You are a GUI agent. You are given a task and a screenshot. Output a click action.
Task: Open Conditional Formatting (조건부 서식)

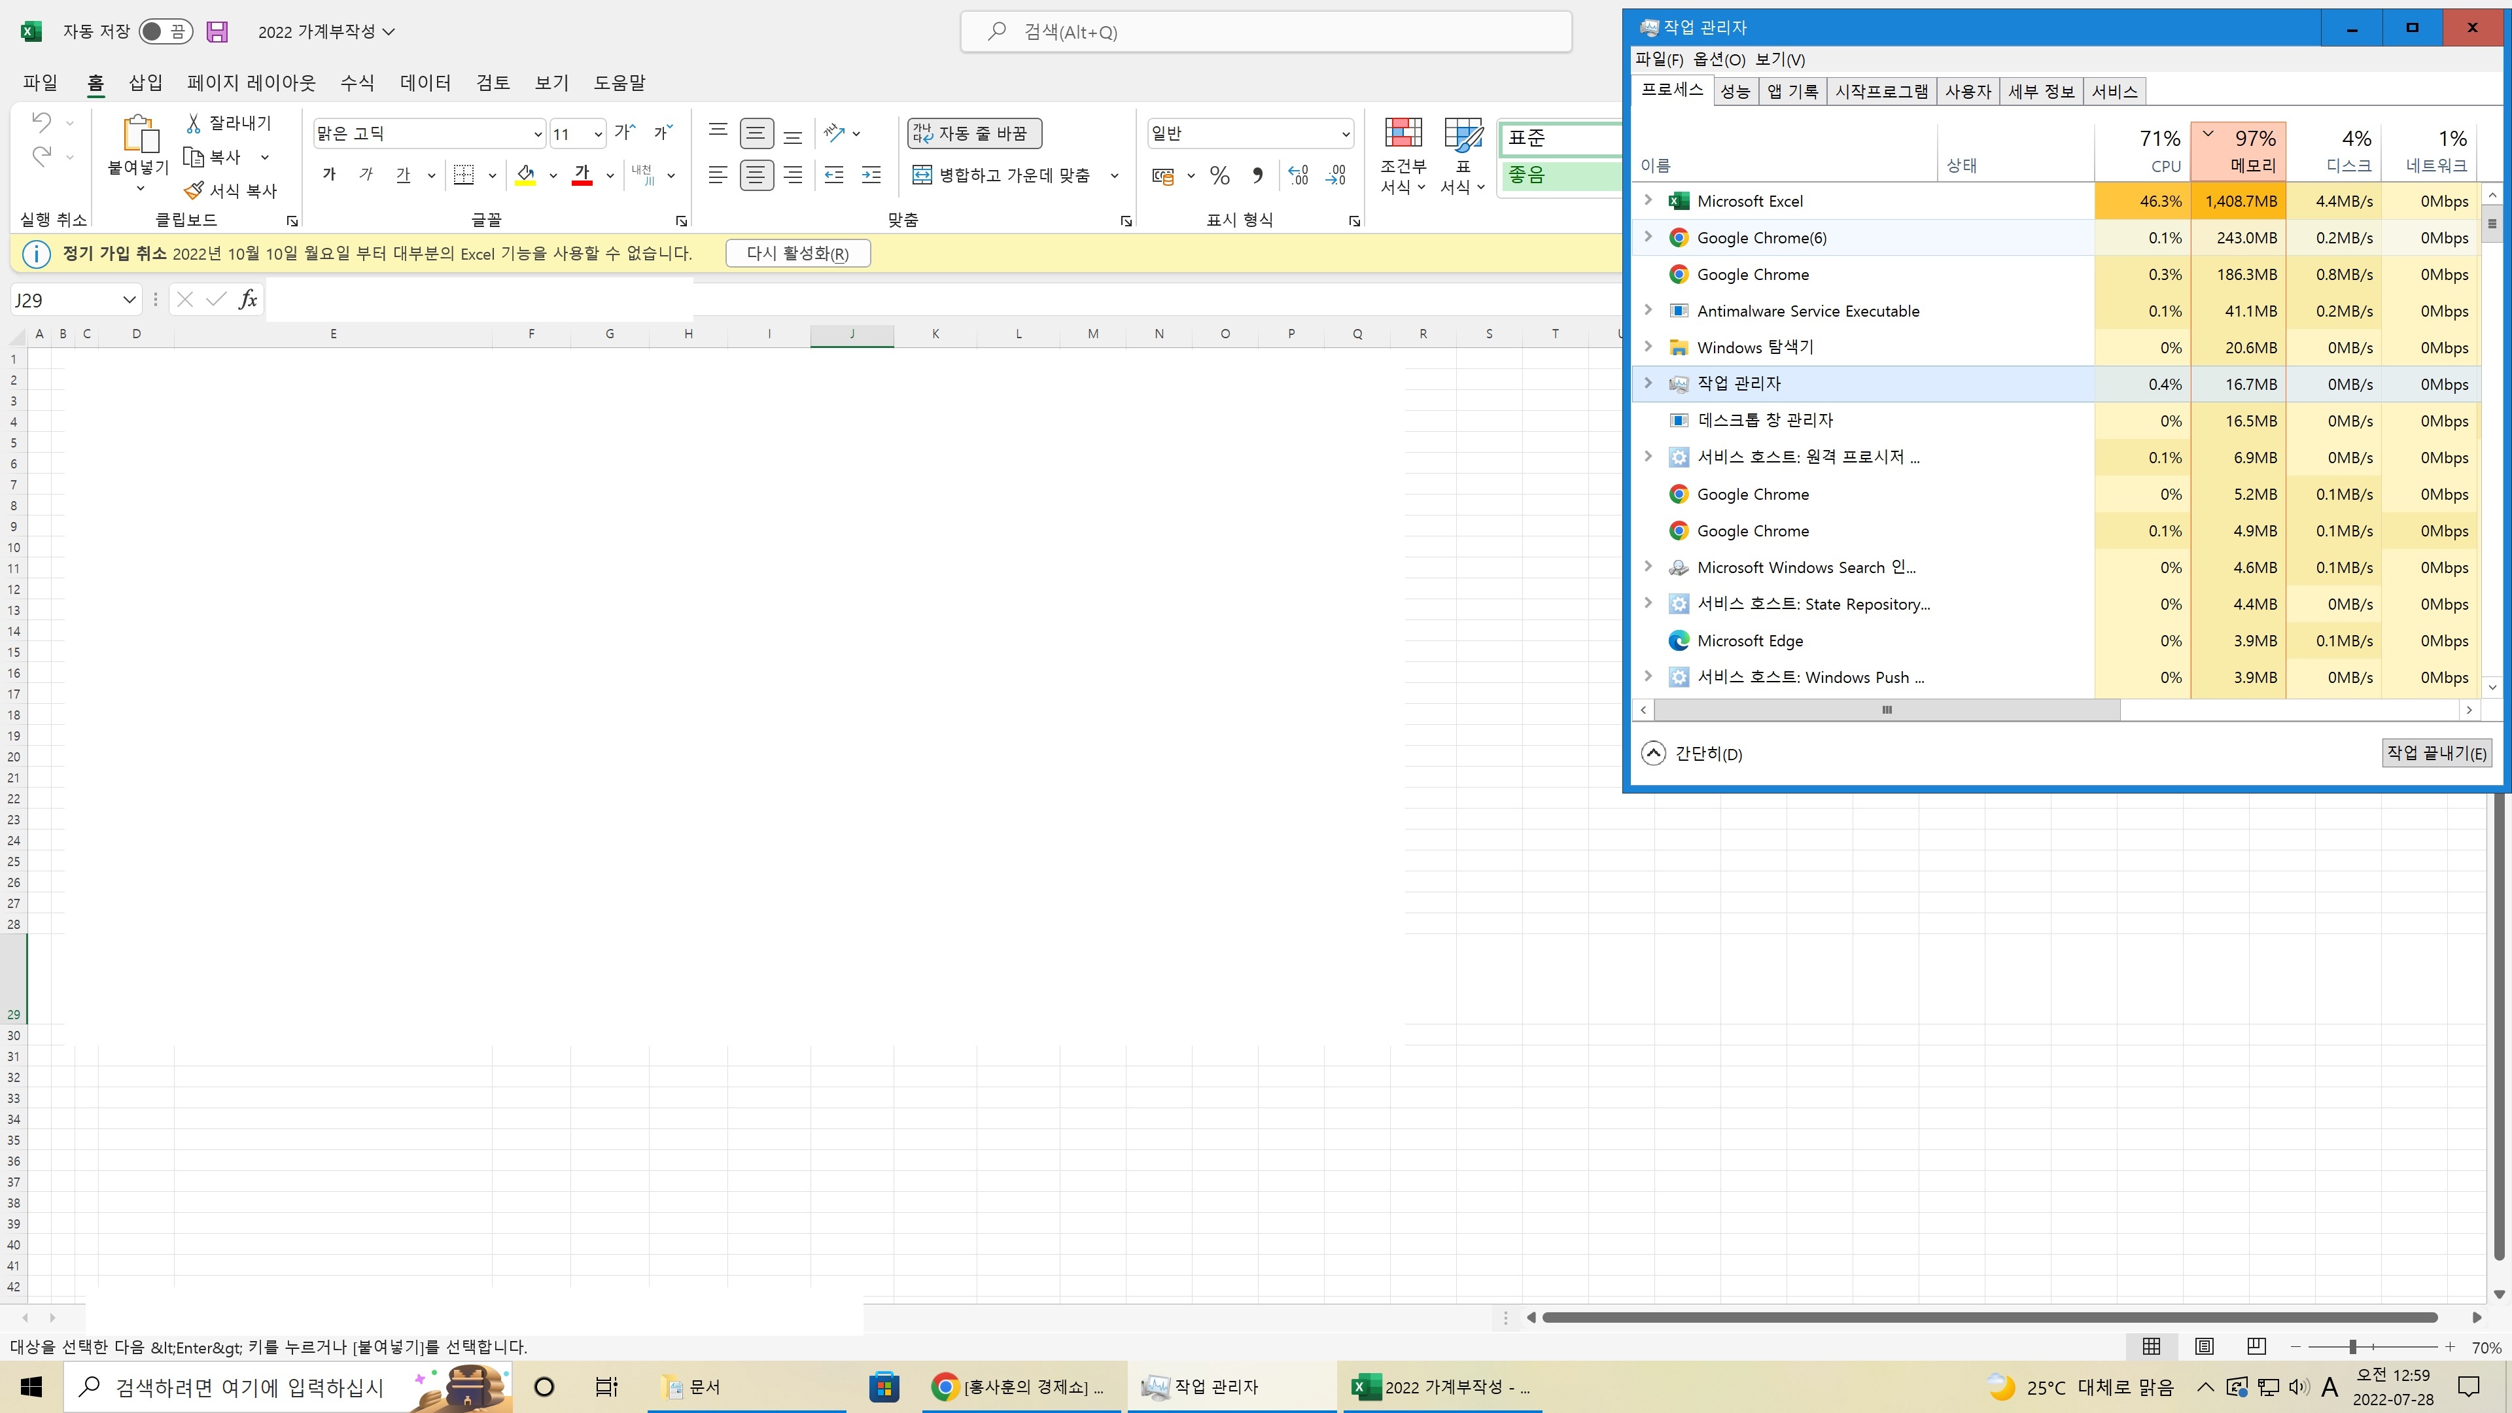tap(1403, 156)
